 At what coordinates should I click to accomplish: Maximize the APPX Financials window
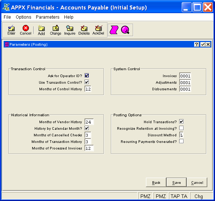pyautogui.click(x=197, y=7)
